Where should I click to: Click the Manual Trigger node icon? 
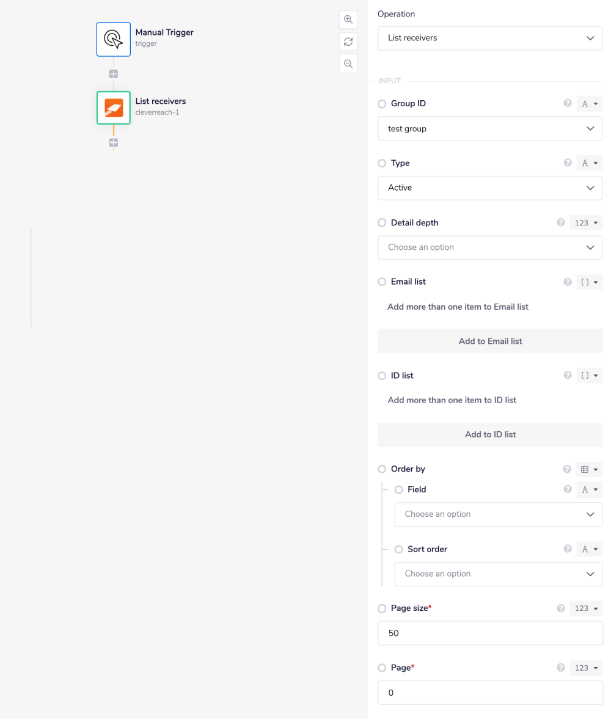[x=113, y=38]
